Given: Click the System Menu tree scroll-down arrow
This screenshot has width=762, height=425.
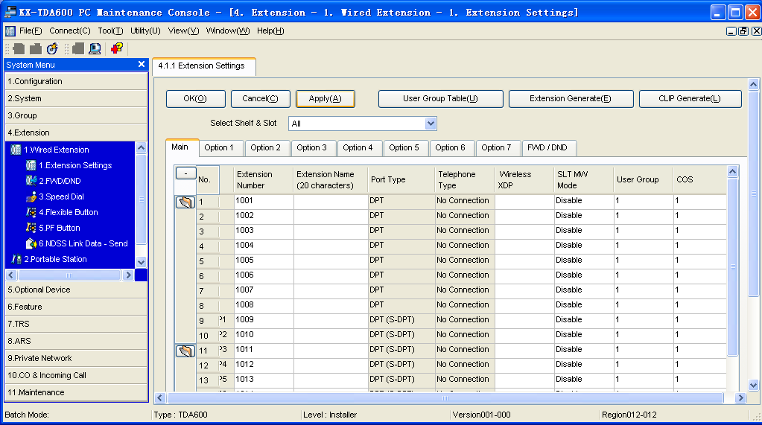Looking at the screenshot, I should click(x=141, y=262).
